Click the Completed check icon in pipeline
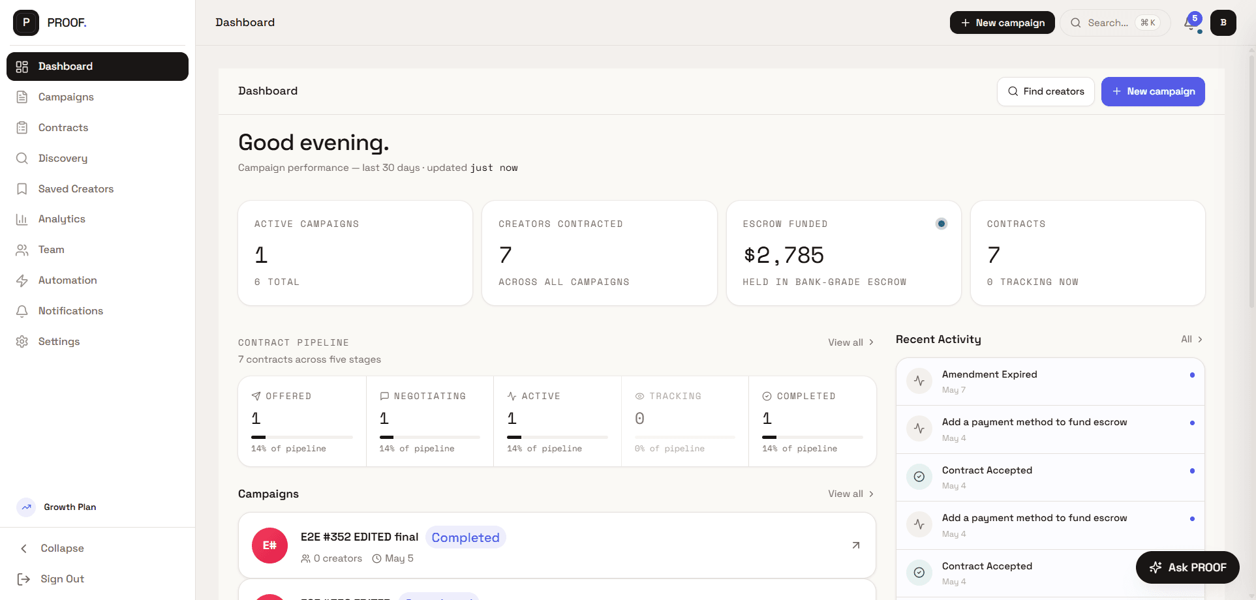Image resolution: width=1256 pixels, height=600 pixels. tap(767, 397)
